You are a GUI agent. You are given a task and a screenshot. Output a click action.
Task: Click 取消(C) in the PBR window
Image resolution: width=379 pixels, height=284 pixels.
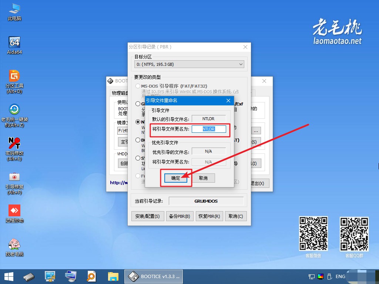236,216
